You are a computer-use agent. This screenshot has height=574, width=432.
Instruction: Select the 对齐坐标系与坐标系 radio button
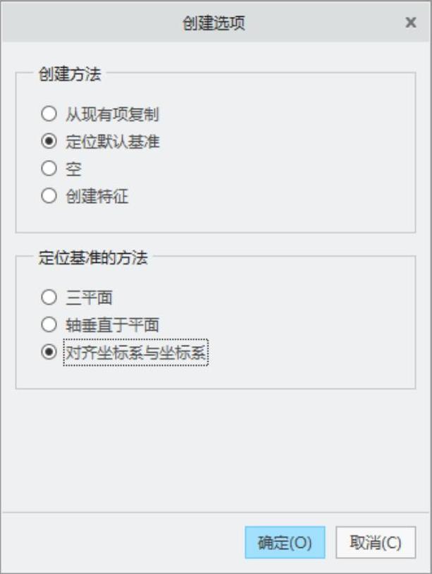(49, 353)
